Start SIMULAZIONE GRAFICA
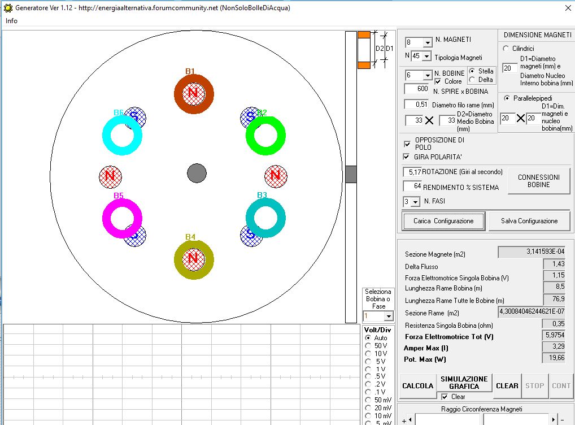 (464, 383)
